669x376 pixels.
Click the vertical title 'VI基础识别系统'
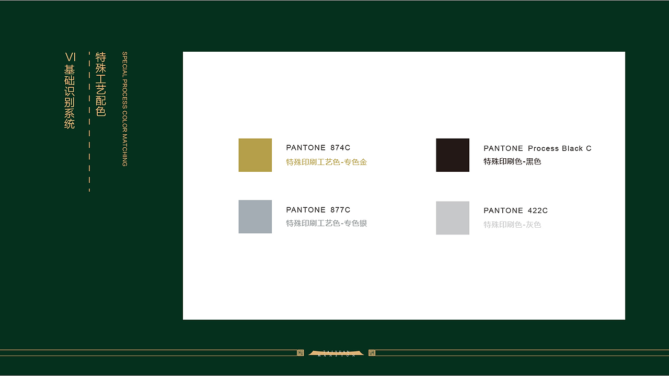click(x=70, y=90)
